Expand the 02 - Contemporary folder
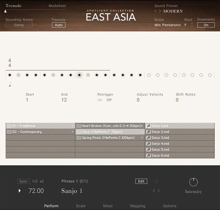220x210 pixels. pos(40,132)
